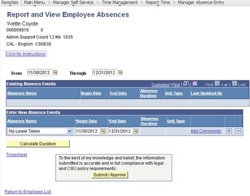250x196 pixels.
Task: Click the Add Comments link
Action: pos(206,131)
